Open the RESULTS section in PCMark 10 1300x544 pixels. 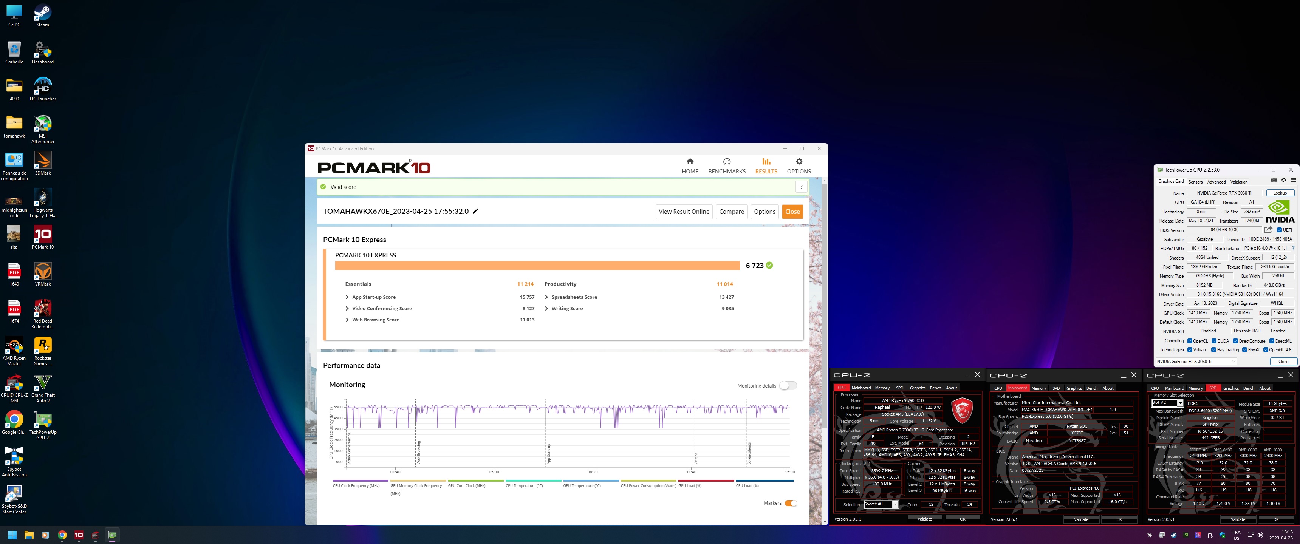(x=766, y=166)
